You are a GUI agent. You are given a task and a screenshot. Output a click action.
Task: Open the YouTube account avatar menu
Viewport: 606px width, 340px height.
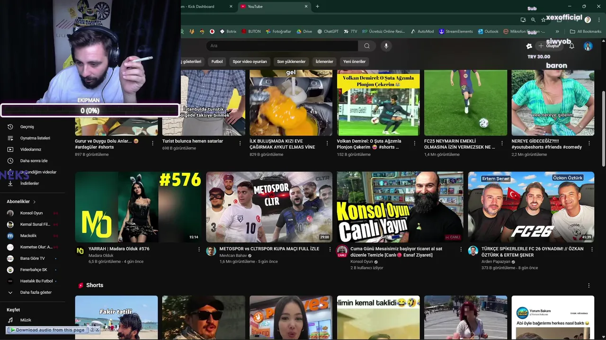tap(588, 46)
